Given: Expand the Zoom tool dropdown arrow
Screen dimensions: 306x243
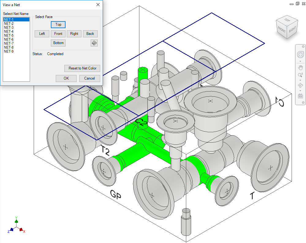Looking at the screenshot, I should pos(300,80).
